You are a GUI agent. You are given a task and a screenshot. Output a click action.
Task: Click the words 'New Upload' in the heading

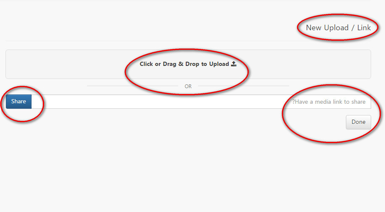coord(327,28)
